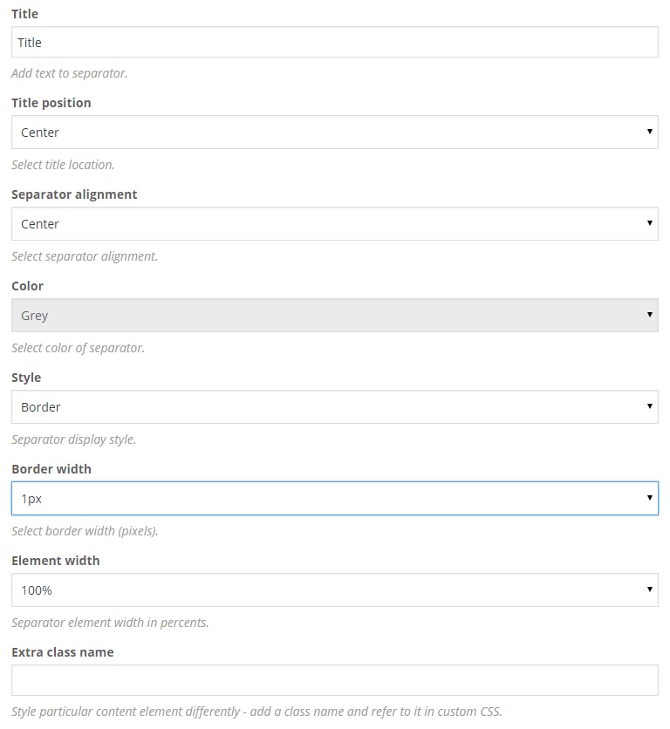Image resolution: width=670 pixels, height=729 pixels.
Task: Open the Color dropdown showing Grey
Action: (334, 316)
